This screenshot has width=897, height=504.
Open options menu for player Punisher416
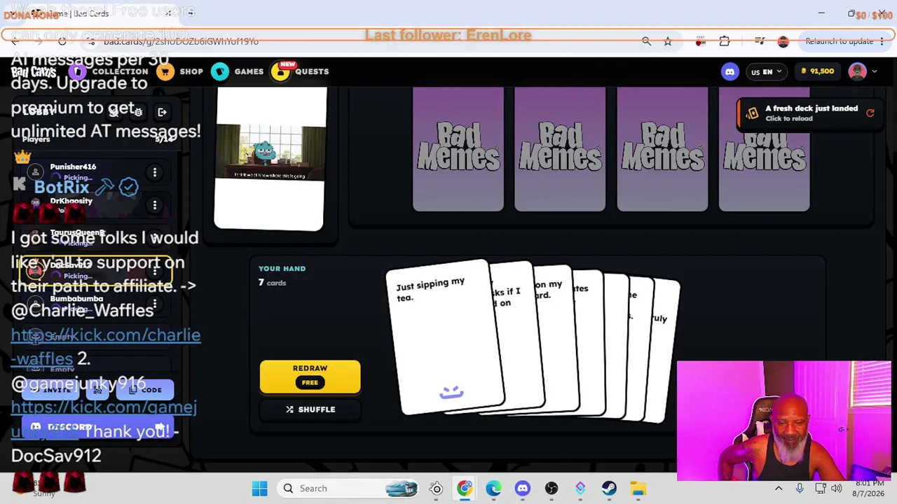tap(155, 172)
